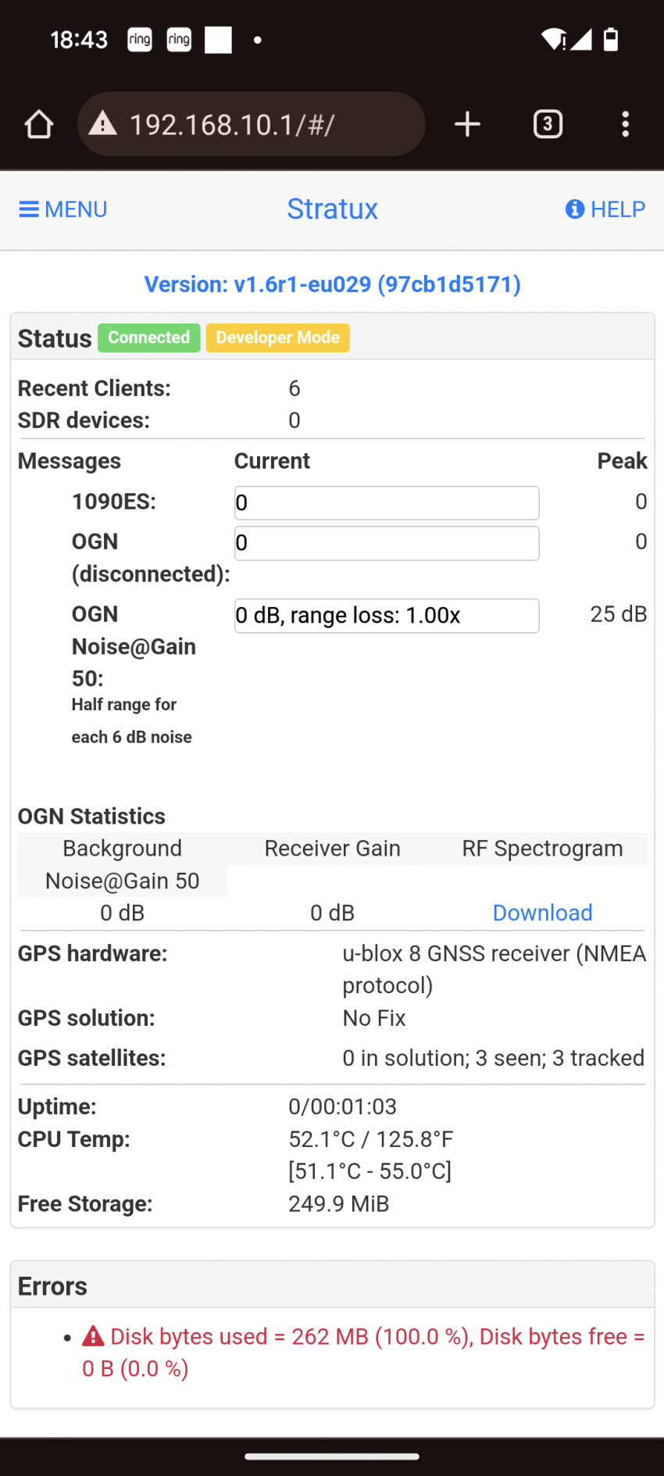This screenshot has width=664, height=1476.
Task: Click the yellow Developer Mode badge
Action: click(x=278, y=338)
